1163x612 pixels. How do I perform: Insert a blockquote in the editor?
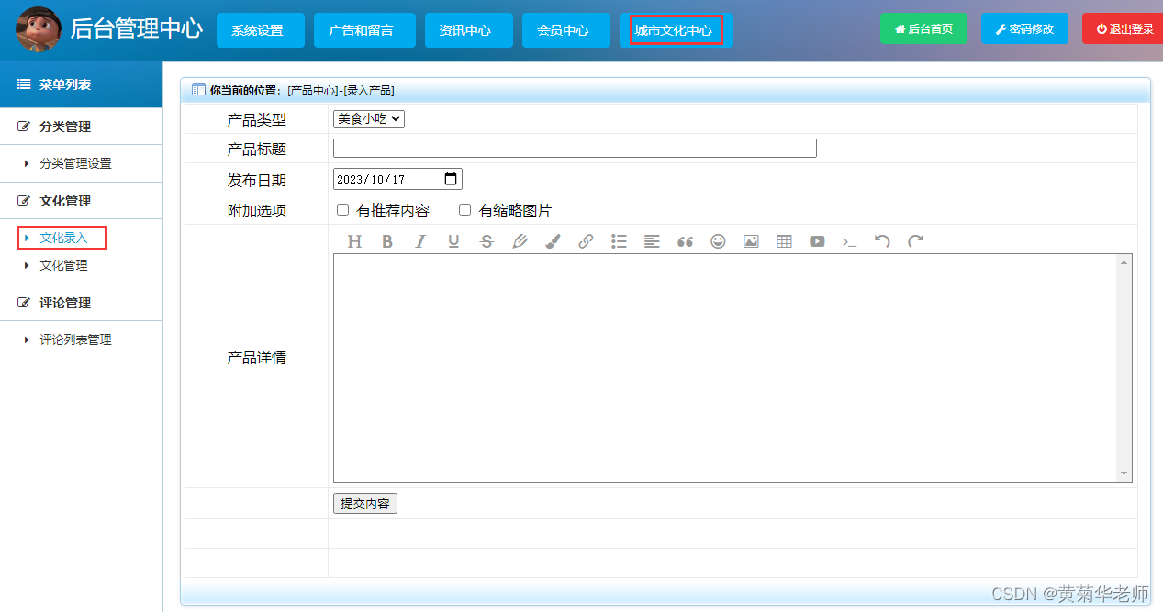[685, 241]
